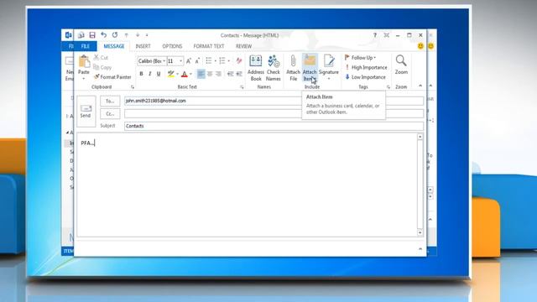Collapse the ribbon with the caret
The height and width of the screenshot is (302, 537).
click(420, 86)
